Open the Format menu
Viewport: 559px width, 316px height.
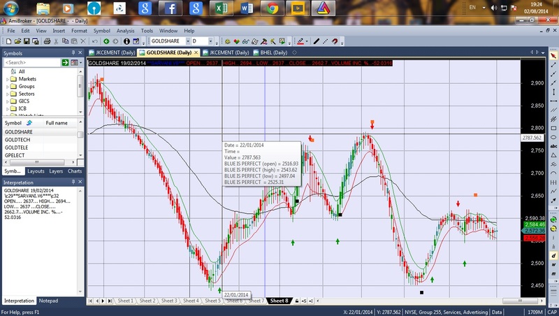pyautogui.click(x=79, y=31)
